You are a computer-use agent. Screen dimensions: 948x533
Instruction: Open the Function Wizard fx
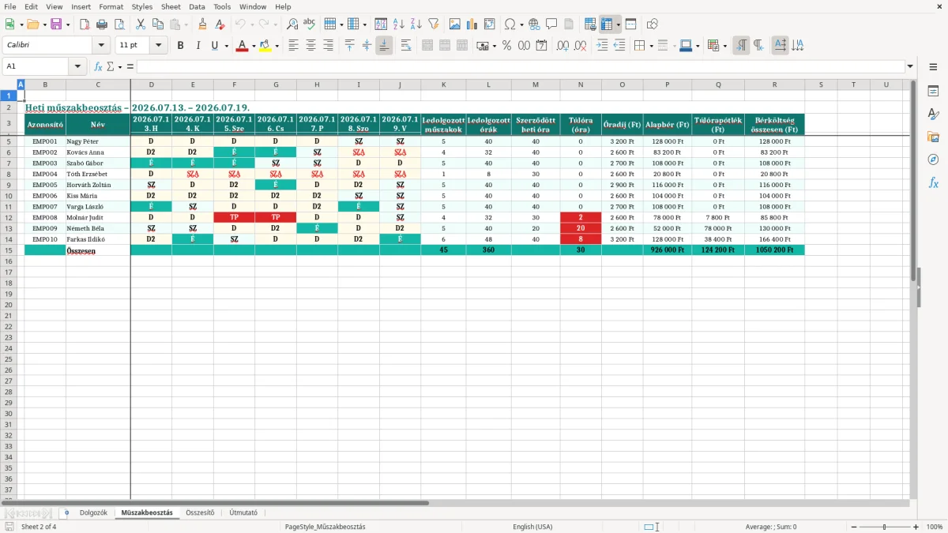coord(99,66)
